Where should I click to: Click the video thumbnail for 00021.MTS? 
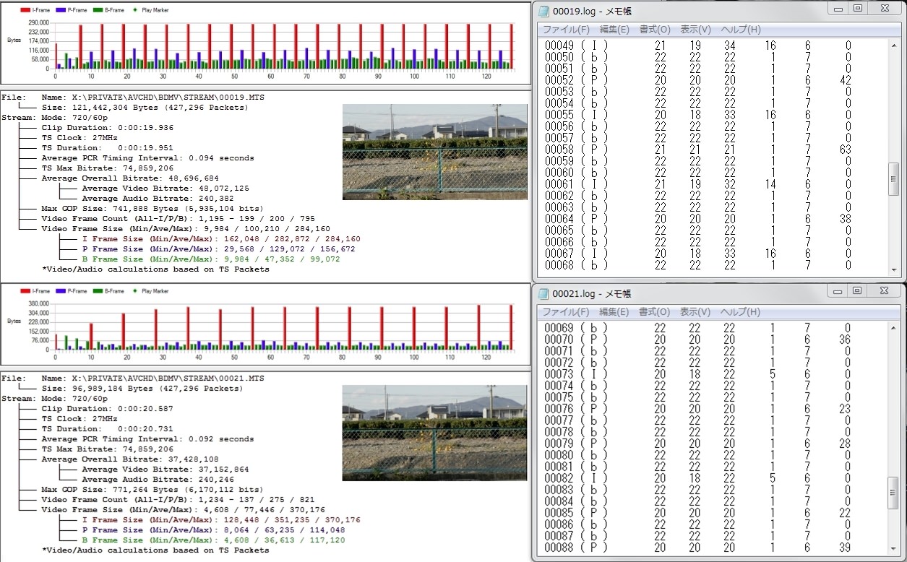click(x=434, y=433)
